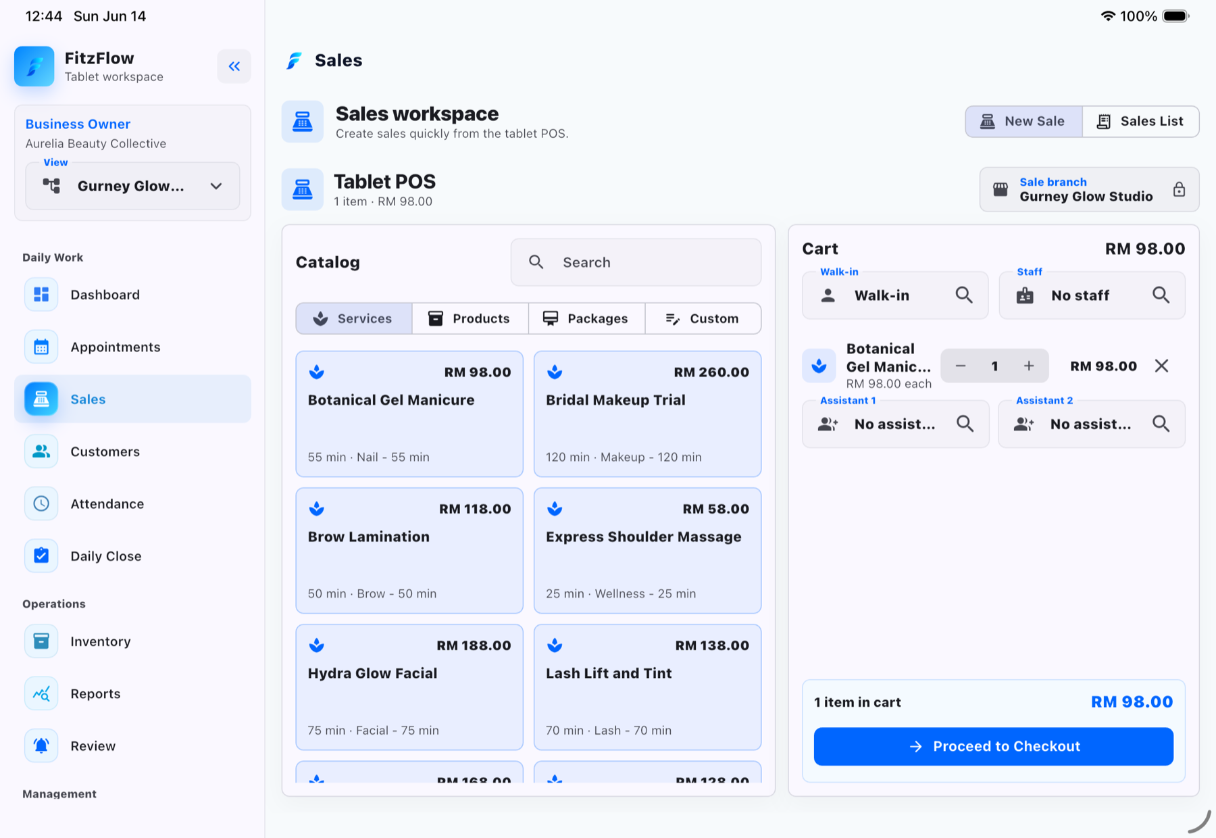
Task: Switch to the Packages catalog tab
Action: pyautogui.click(x=586, y=318)
